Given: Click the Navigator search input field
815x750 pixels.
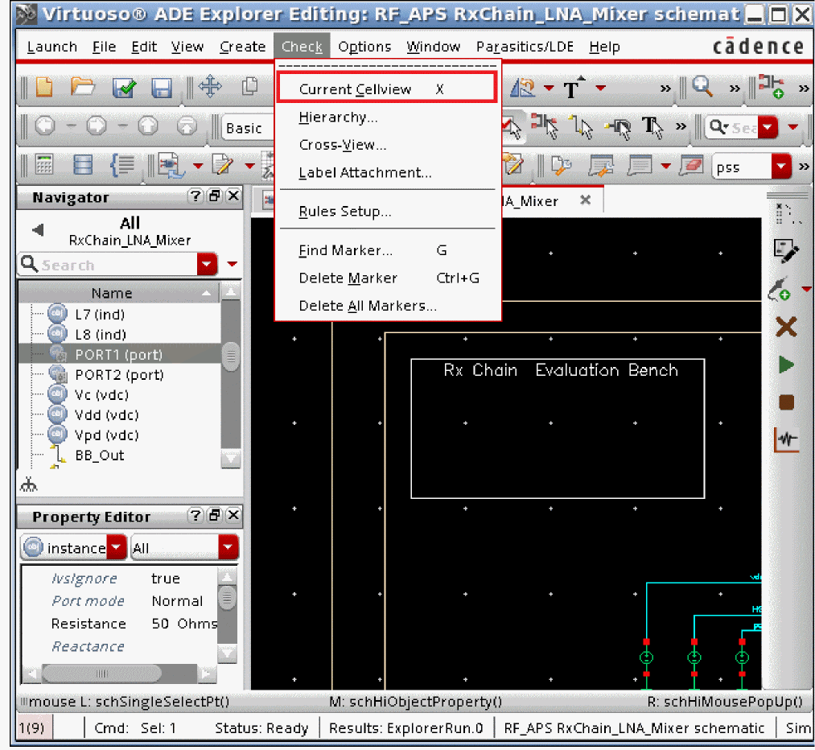Looking at the screenshot, I should pyautogui.click(x=107, y=265).
